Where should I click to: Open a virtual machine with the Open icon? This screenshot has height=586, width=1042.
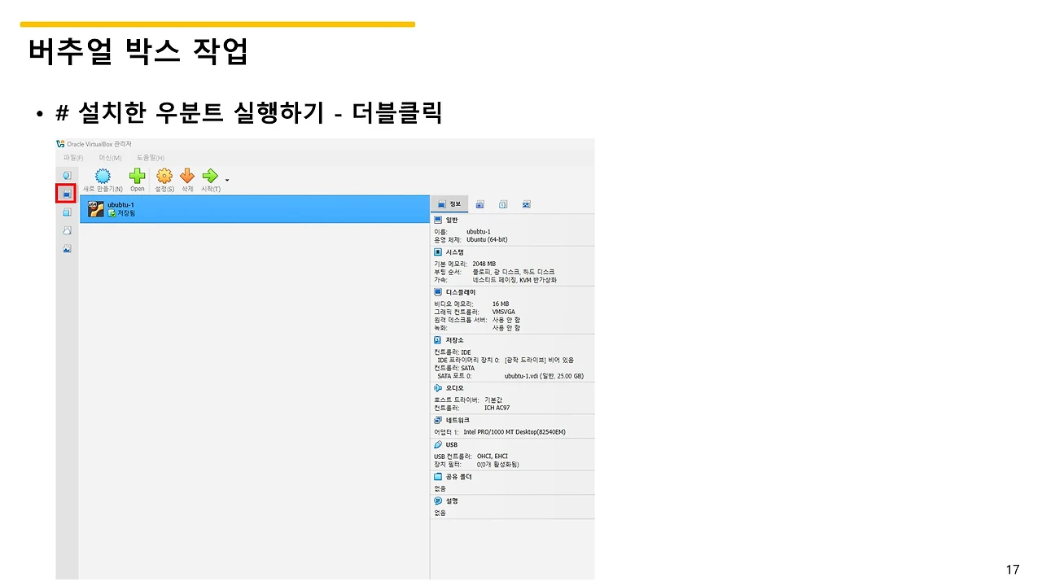(136, 175)
